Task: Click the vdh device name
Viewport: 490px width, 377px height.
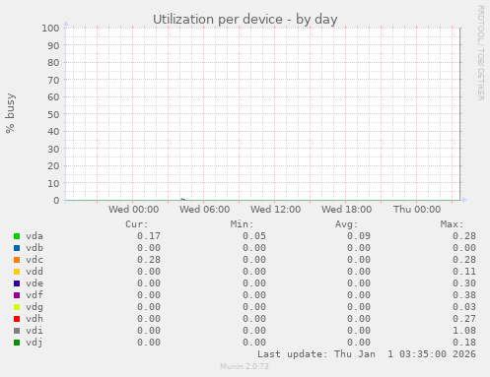Action: (35, 319)
